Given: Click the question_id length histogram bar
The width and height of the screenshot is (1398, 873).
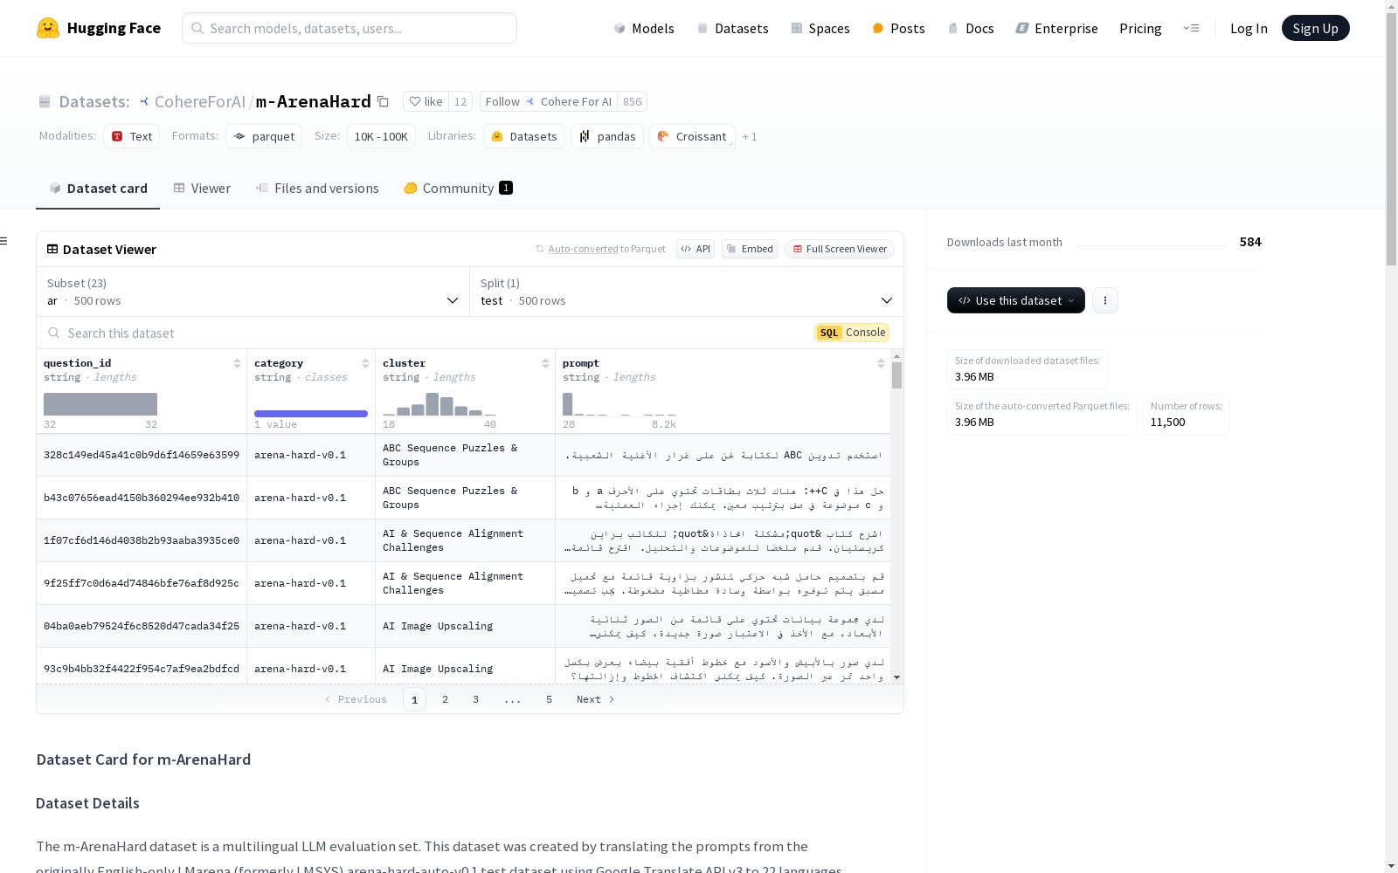Looking at the screenshot, I should [100, 404].
